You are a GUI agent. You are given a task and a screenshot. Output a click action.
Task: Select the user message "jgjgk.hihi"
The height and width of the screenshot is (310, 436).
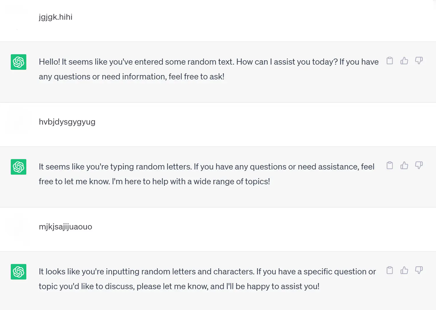56,17
